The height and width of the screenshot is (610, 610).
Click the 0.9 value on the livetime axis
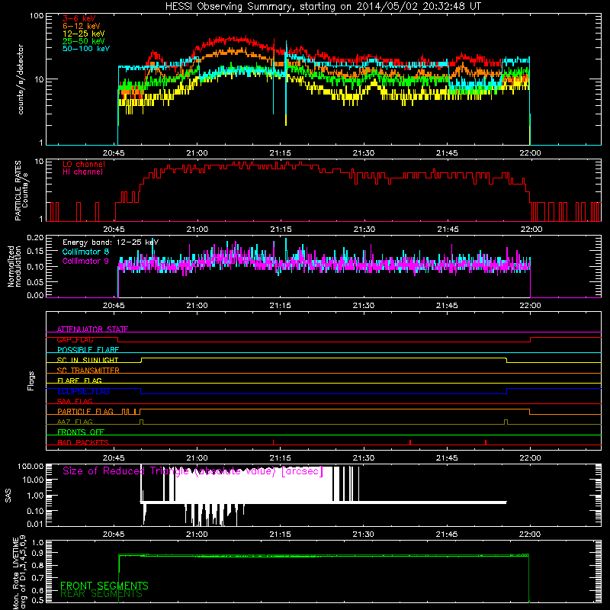(37, 553)
